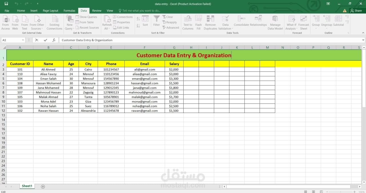Open the Review ribbon tab

97,11
